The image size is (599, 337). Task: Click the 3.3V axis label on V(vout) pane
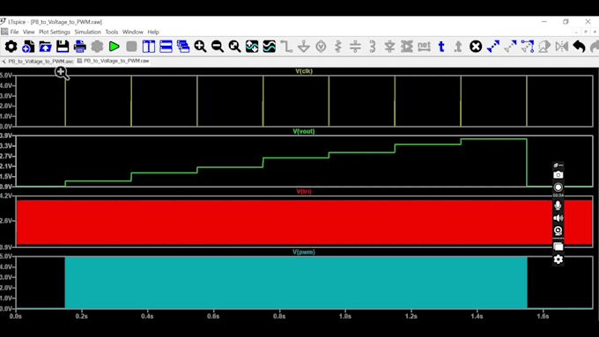[x=6, y=146]
